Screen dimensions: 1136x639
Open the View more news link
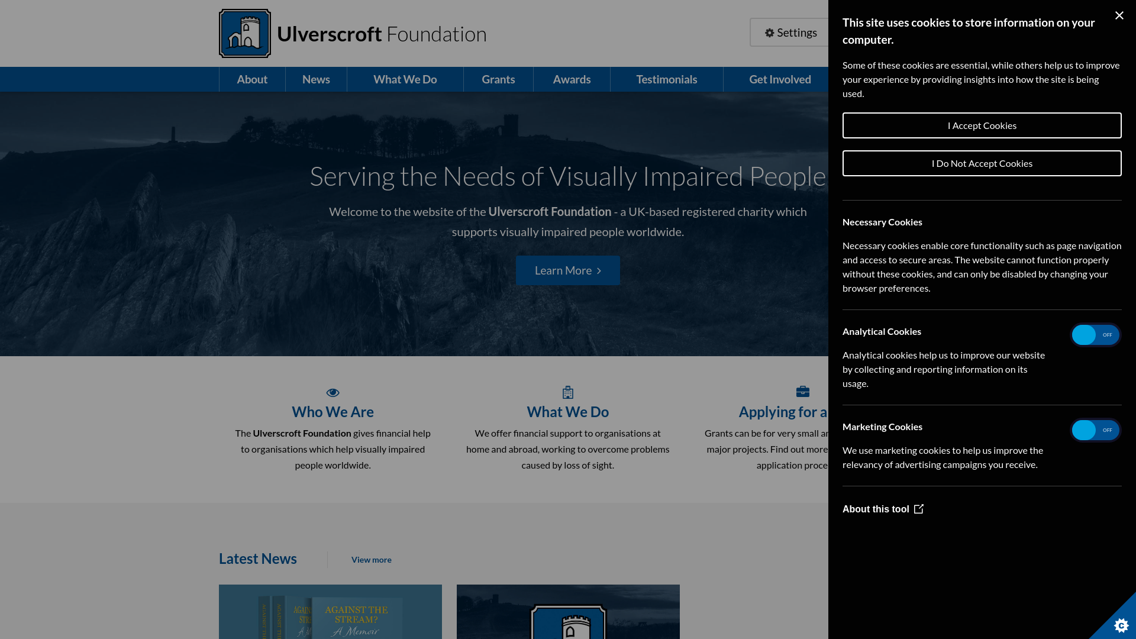(x=371, y=560)
